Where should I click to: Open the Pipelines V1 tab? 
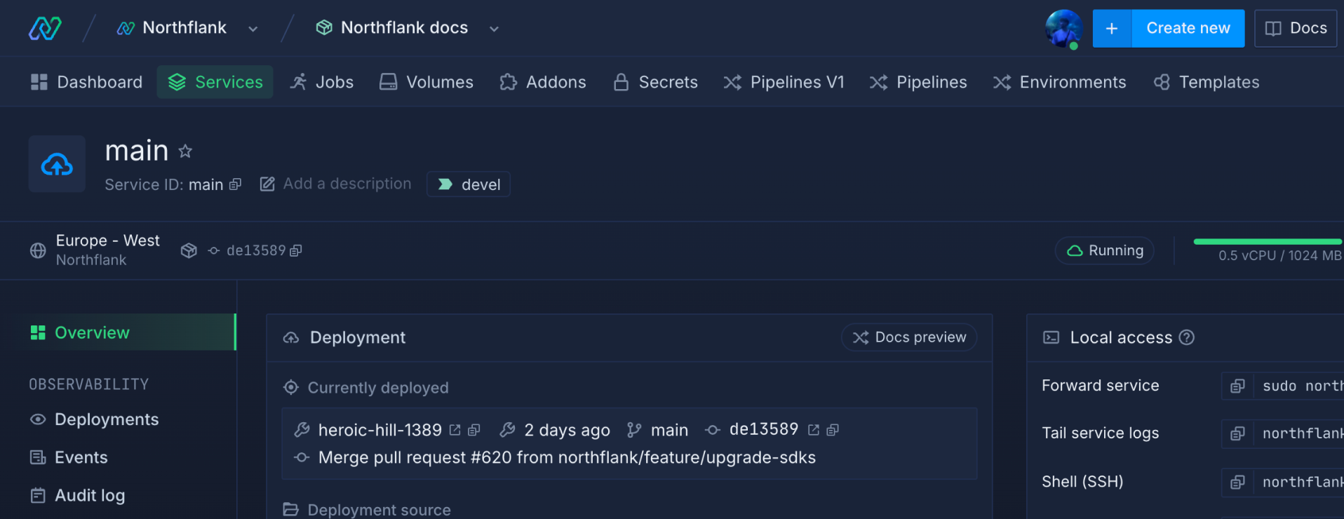(784, 82)
